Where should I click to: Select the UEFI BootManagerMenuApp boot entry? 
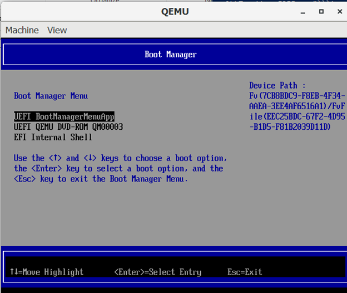coord(64,116)
